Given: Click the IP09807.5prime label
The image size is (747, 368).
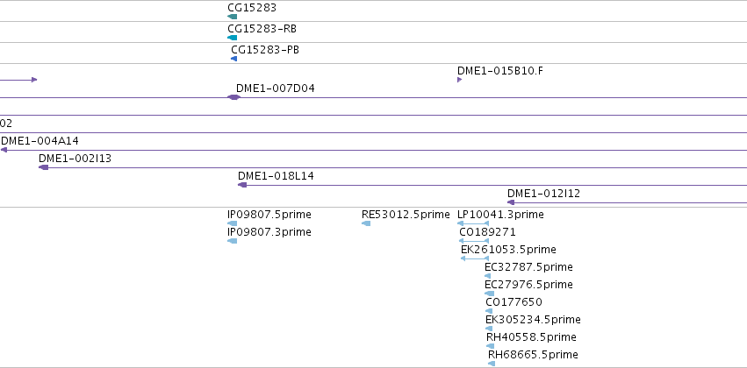Looking at the screenshot, I should point(269,215).
